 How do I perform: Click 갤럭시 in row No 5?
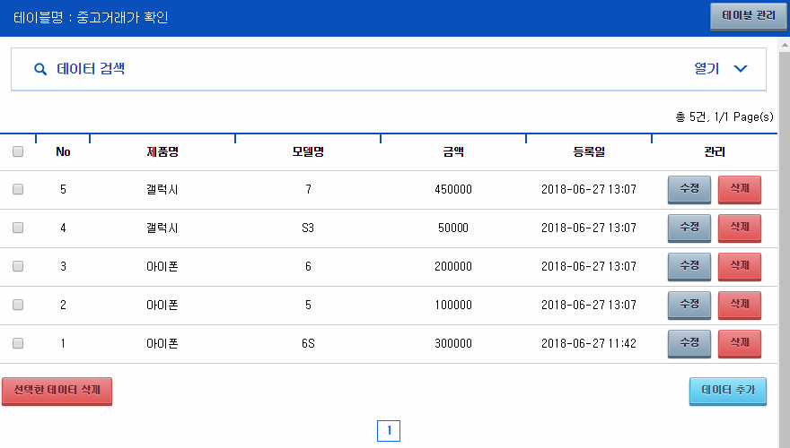(162, 190)
